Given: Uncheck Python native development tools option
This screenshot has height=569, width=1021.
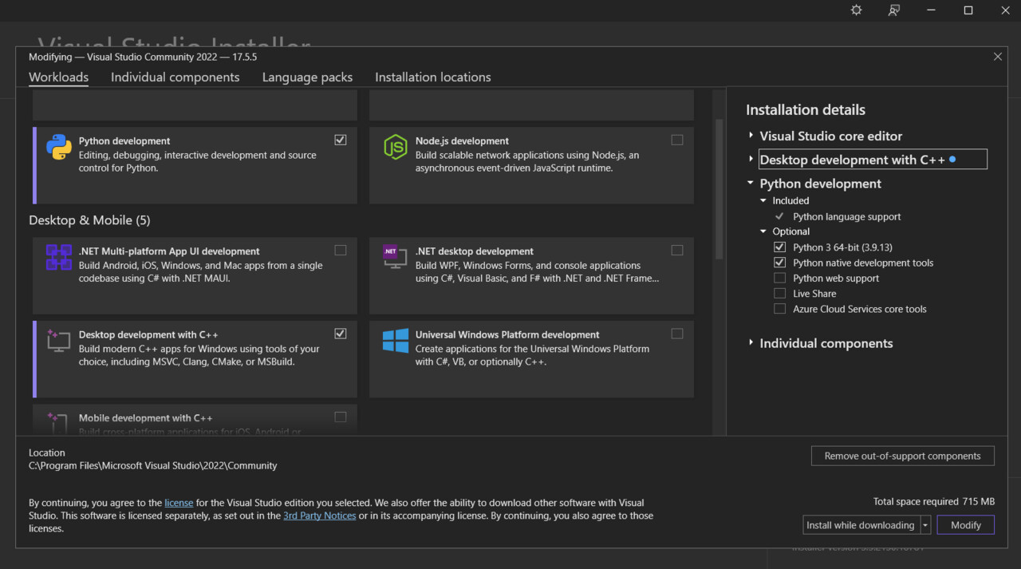Looking at the screenshot, I should [779, 263].
